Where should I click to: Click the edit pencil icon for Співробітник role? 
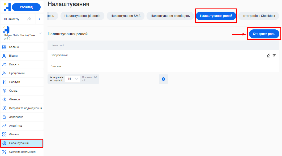coord(268,55)
